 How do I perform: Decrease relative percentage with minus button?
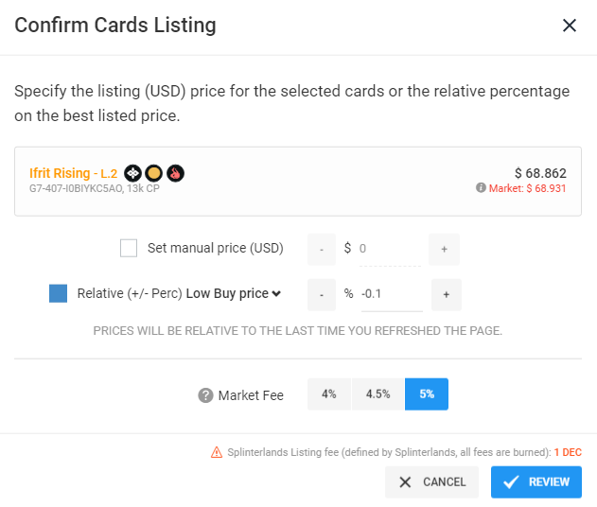[x=322, y=294]
